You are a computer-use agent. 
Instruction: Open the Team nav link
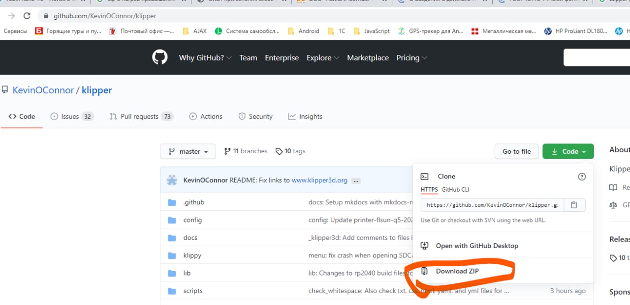(x=248, y=57)
